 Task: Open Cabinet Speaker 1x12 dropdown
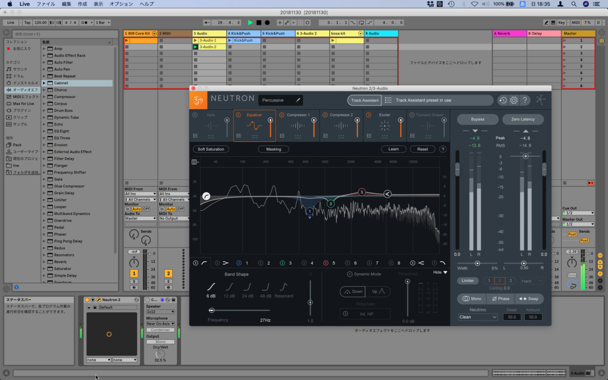click(x=160, y=312)
